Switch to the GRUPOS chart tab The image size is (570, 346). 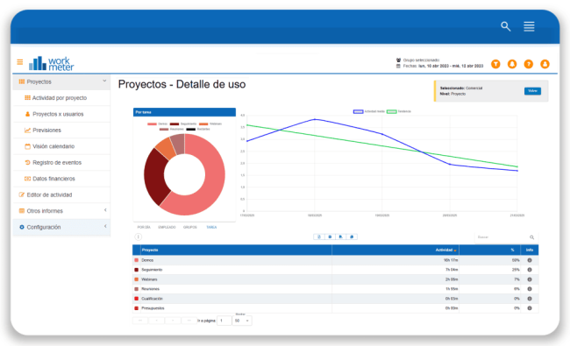(x=190, y=227)
